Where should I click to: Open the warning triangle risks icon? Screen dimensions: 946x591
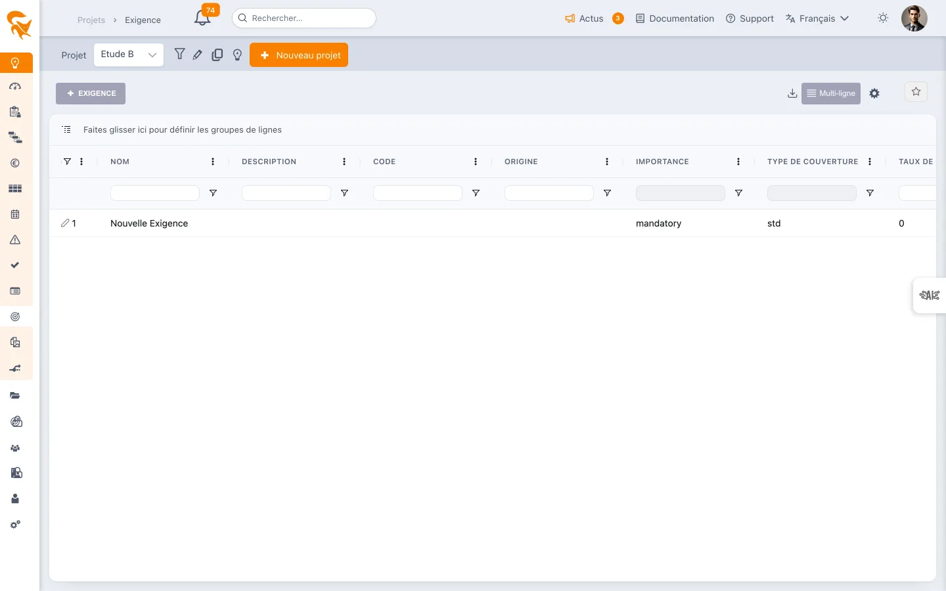point(15,240)
